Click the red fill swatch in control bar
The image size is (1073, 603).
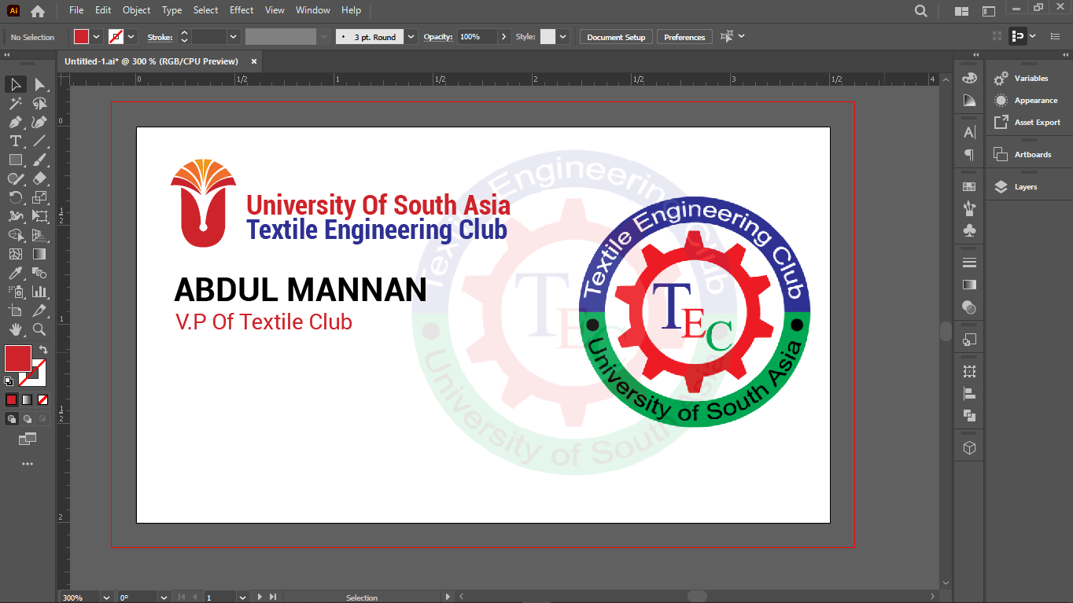click(81, 37)
